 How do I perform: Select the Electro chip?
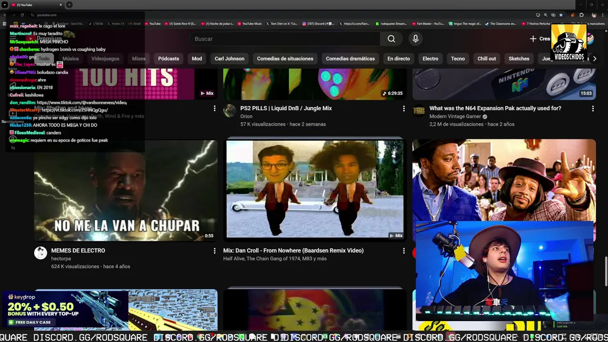430,59
